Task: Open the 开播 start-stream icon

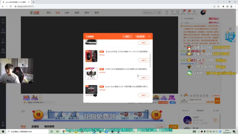Action: click(178, 13)
